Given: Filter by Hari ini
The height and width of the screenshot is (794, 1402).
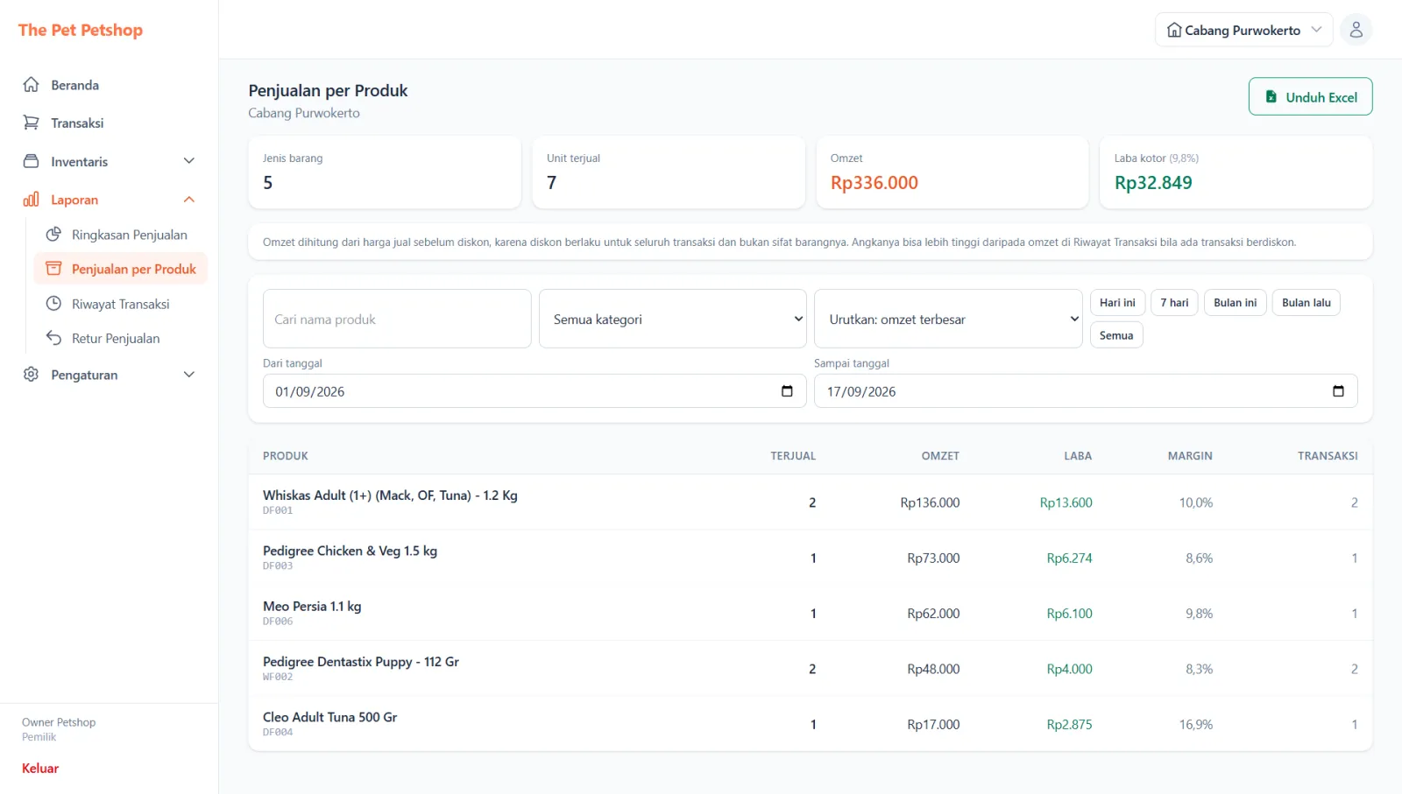Looking at the screenshot, I should point(1117,303).
